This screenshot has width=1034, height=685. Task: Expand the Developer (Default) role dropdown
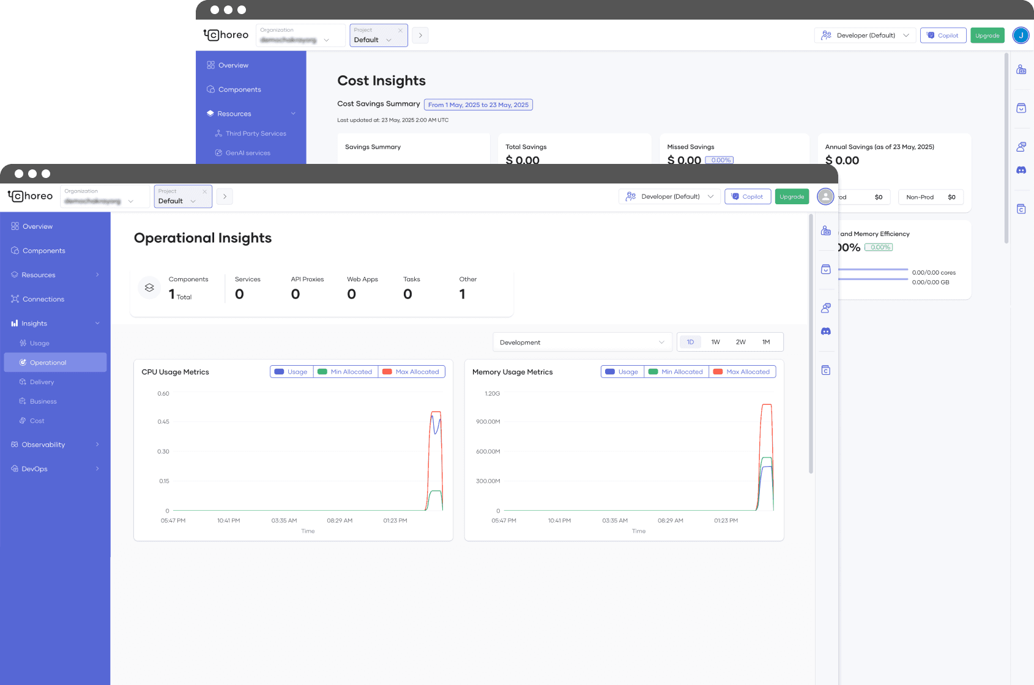click(670, 196)
